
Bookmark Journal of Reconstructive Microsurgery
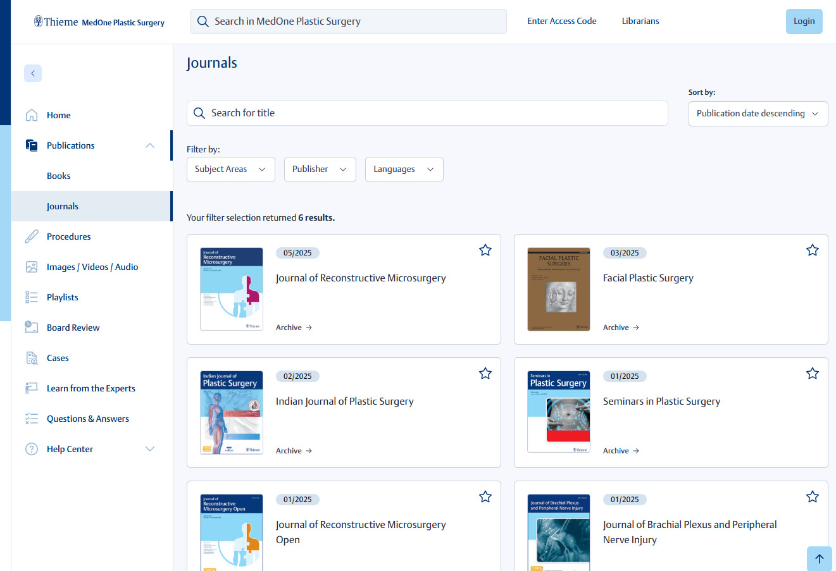pyautogui.click(x=485, y=250)
